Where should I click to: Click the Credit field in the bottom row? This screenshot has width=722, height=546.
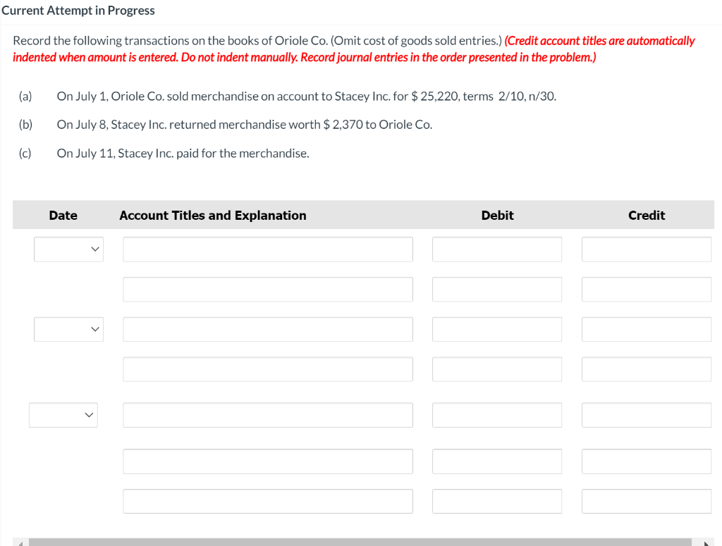tap(646, 501)
